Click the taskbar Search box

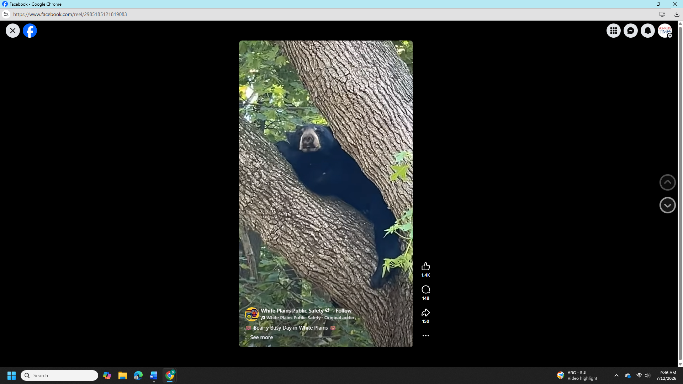coord(59,375)
